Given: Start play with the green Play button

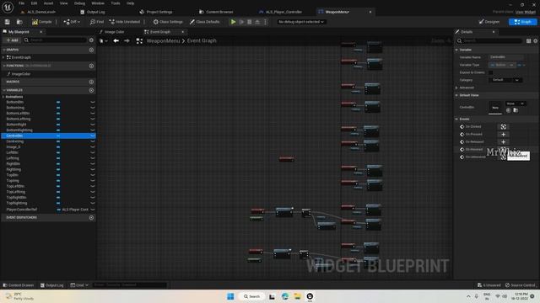Looking at the screenshot, I should coord(233,22).
